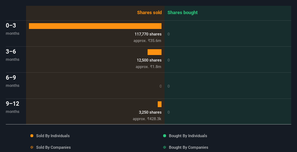
Task: Click the 3–6 months row label
Action: click(13, 55)
